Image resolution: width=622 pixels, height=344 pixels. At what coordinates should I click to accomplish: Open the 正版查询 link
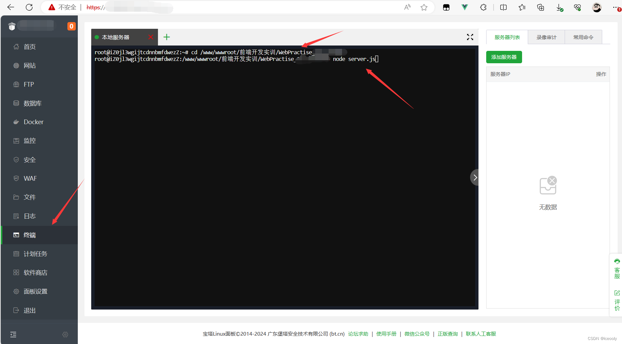coord(448,334)
